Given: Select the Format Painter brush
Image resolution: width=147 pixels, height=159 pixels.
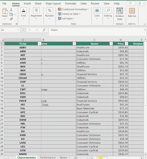Looking at the screenshot, I should click(11, 19).
